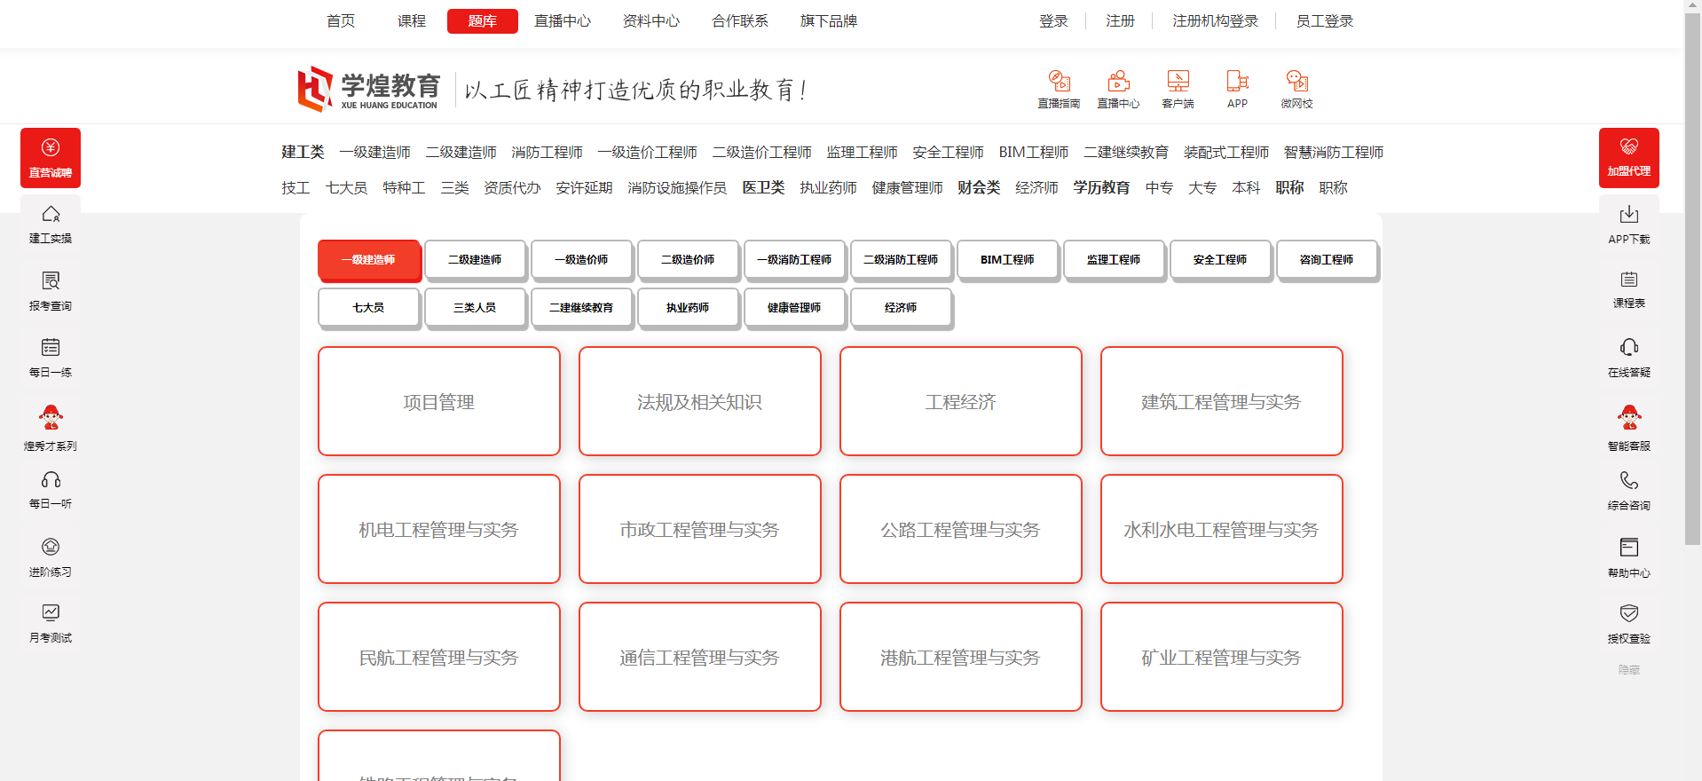Open the 工程经济 subject card
Screen dimensions: 1702x781
click(960, 401)
